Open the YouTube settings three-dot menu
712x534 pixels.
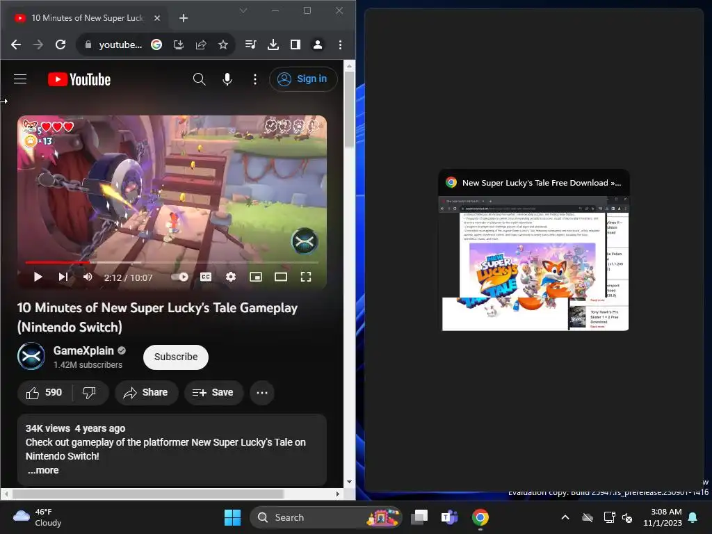pyautogui.click(x=254, y=79)
